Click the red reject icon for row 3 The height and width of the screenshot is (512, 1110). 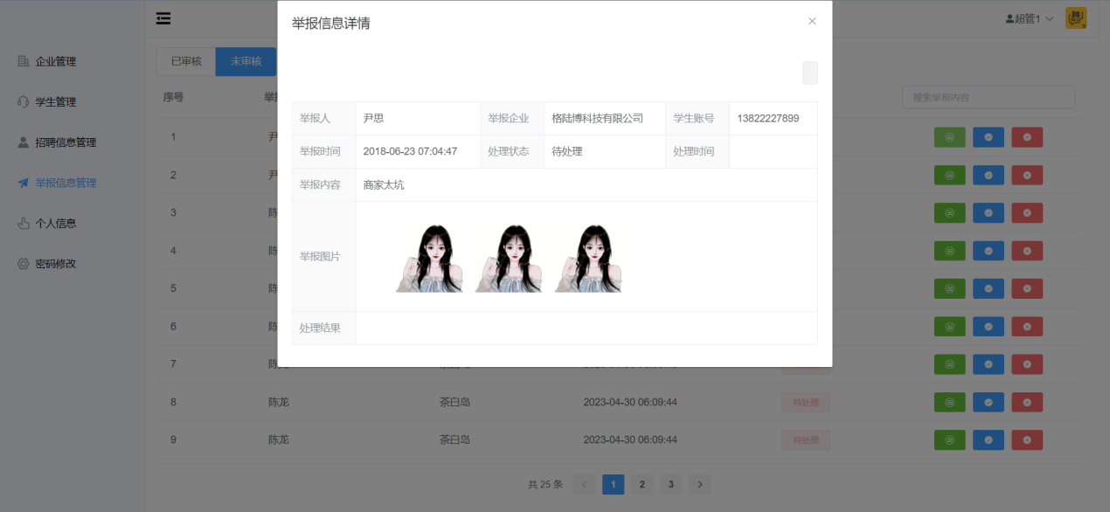(1027, 213)
